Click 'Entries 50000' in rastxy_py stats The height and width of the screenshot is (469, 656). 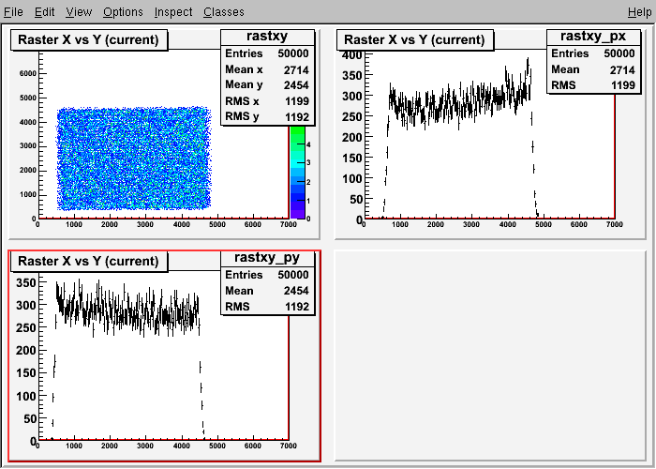point(267,275)
